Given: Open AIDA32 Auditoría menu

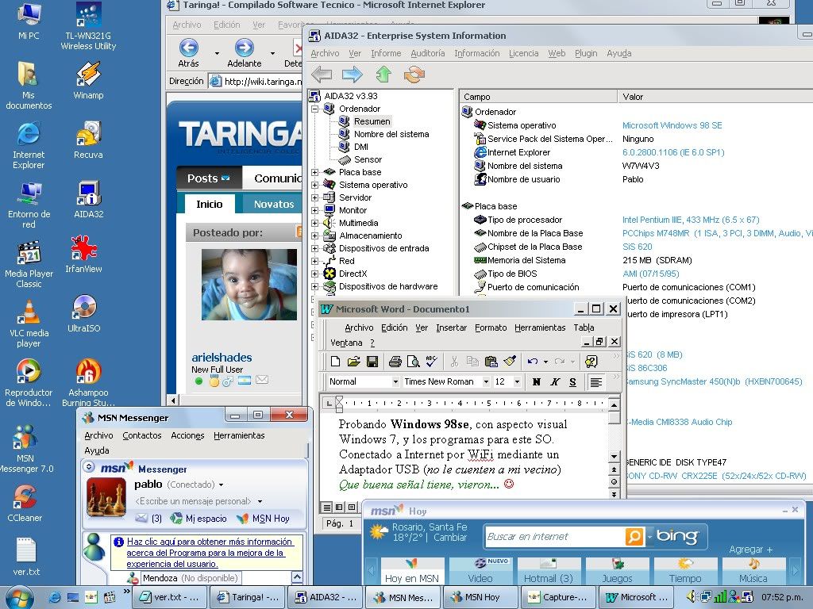Looking at the screenshot, I should [x=428, y=53].
